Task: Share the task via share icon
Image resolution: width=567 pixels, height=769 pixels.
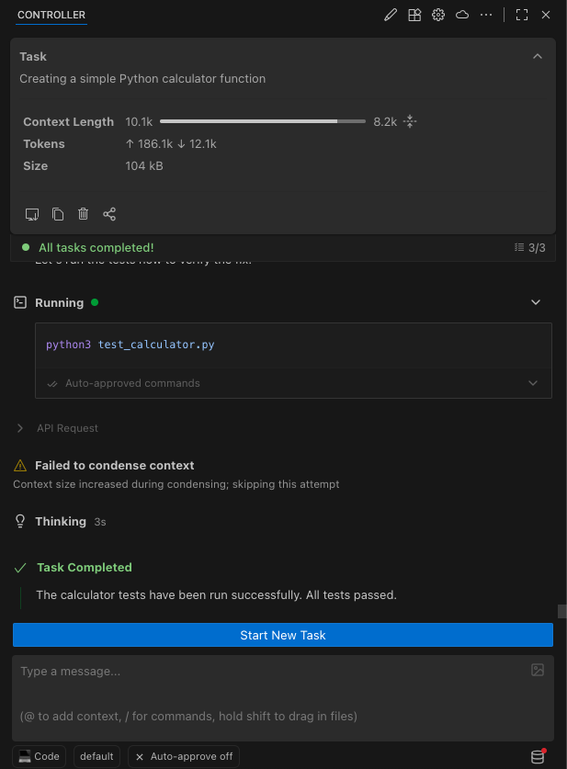Action: click(109, 214)
